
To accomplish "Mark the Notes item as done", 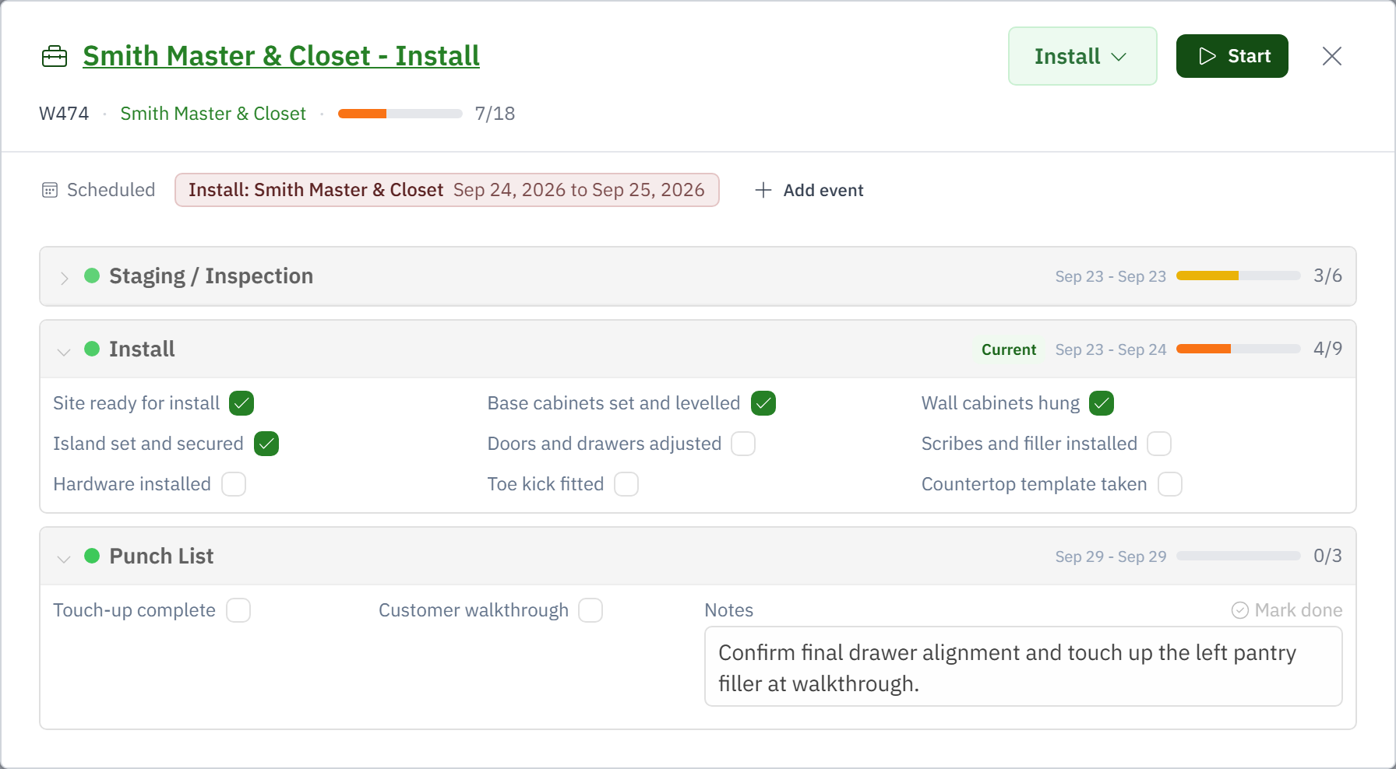I will coord(1287,610).
